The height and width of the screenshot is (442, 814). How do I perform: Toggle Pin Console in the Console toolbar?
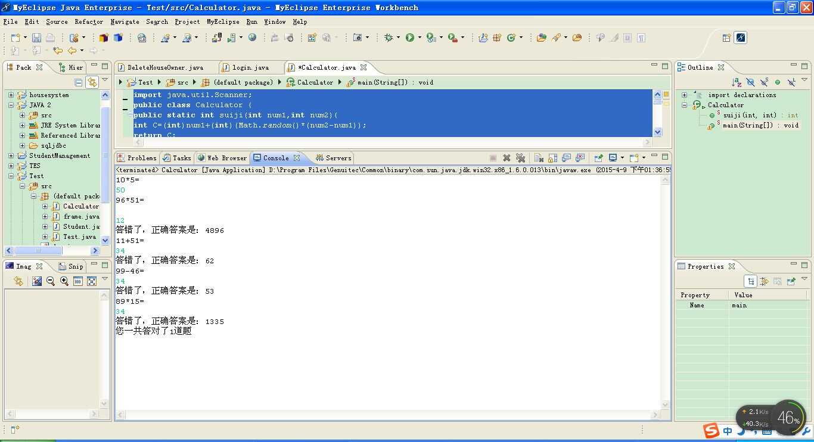pos(598,158)
